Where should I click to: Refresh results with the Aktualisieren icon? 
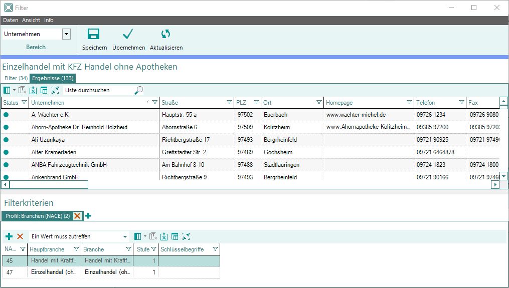coord(166,34)
